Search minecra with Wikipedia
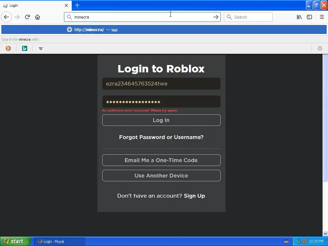 tap(41, 49)
